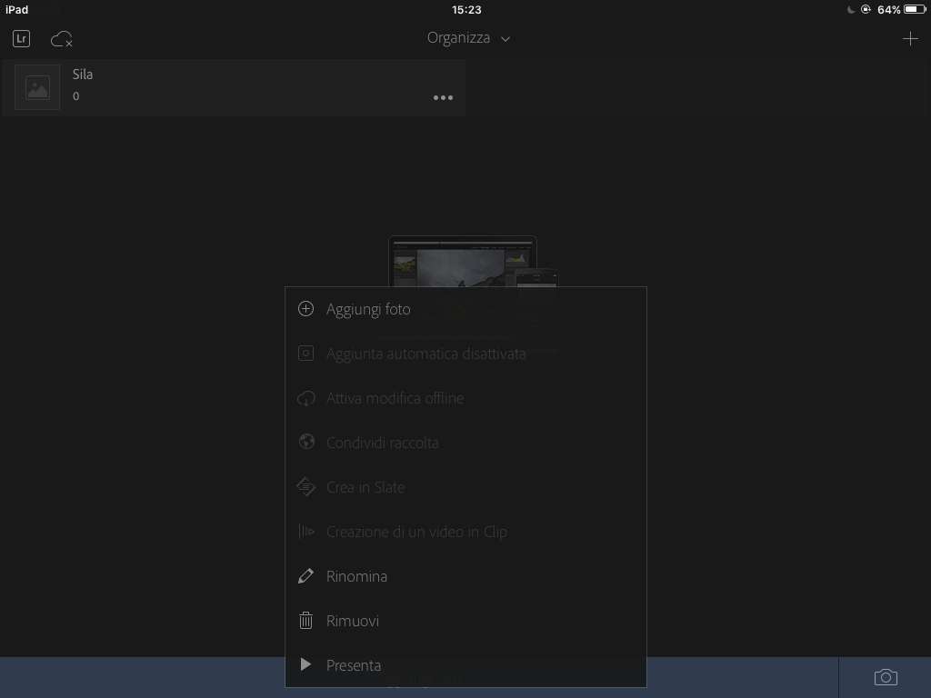This screenshot has height=698, width=931.
Task: Click the pencil Rinomina icon
Action: pyautogui.click(x=305, y=575)
